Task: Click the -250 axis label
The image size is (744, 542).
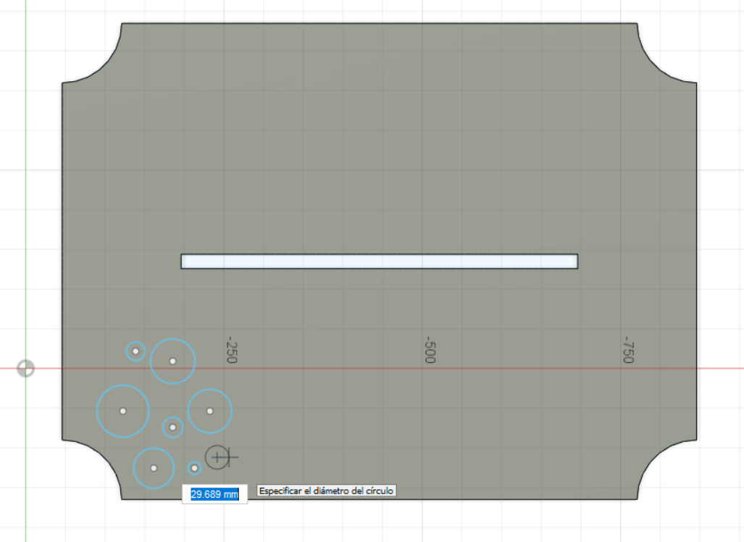Action: 232,350
